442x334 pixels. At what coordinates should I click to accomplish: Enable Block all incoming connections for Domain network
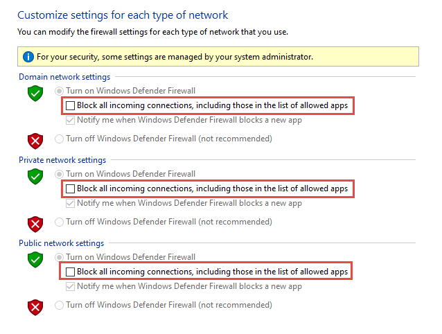[70, 105]
